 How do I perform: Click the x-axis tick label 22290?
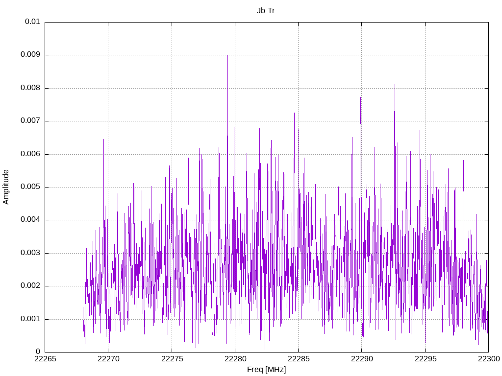click(x=362, y=359)
